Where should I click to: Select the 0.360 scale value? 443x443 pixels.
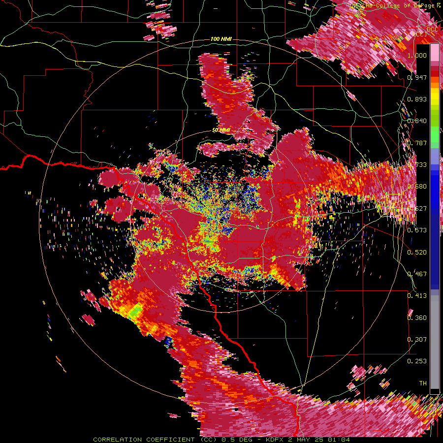(417, 317)
